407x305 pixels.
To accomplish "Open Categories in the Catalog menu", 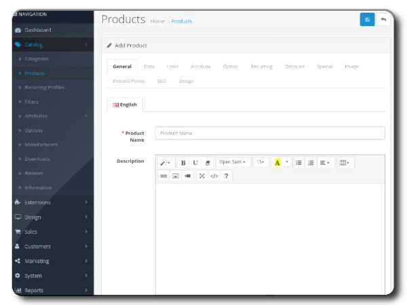I will click(37, 59).
